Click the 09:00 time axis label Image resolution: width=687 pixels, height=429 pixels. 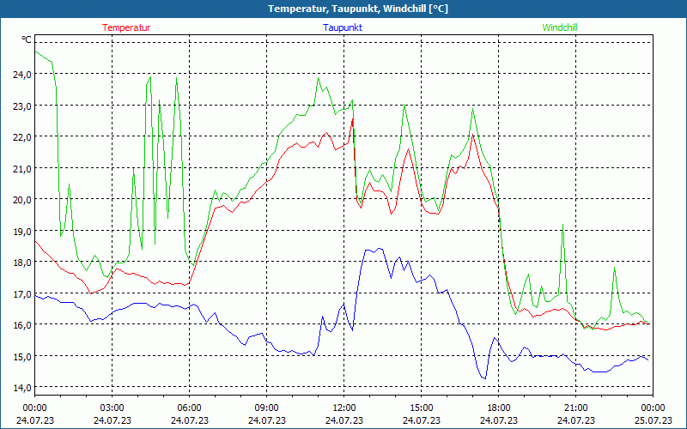tap(267, 408)
